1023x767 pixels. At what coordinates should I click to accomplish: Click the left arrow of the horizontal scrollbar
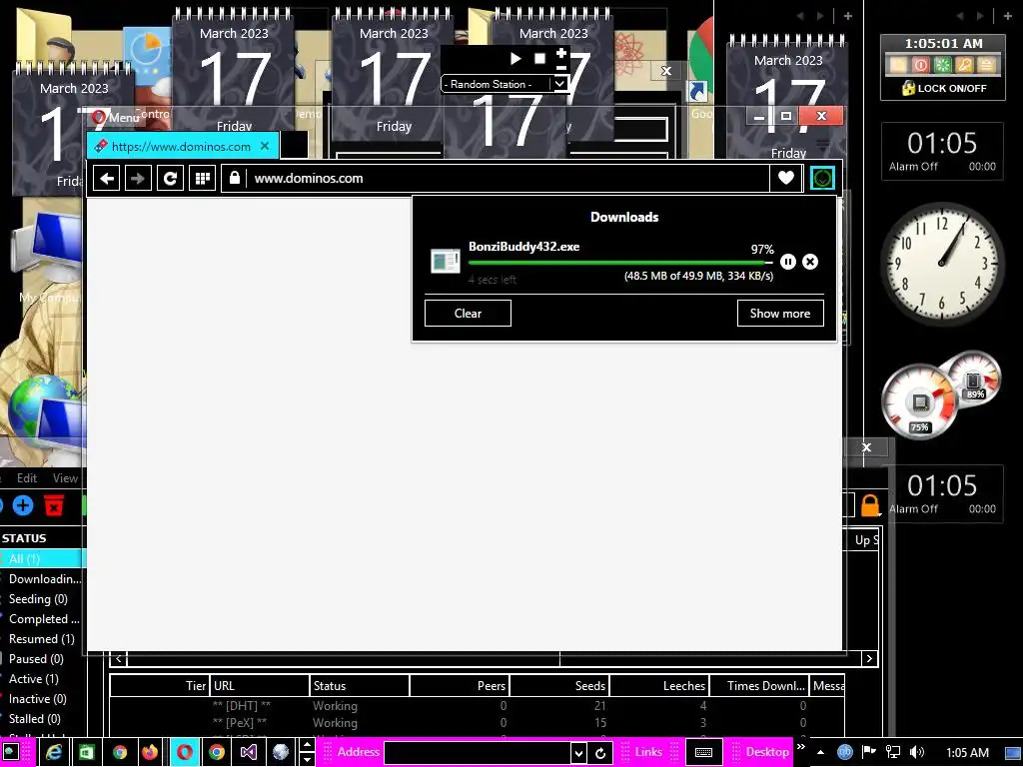[x=118, y=659]
